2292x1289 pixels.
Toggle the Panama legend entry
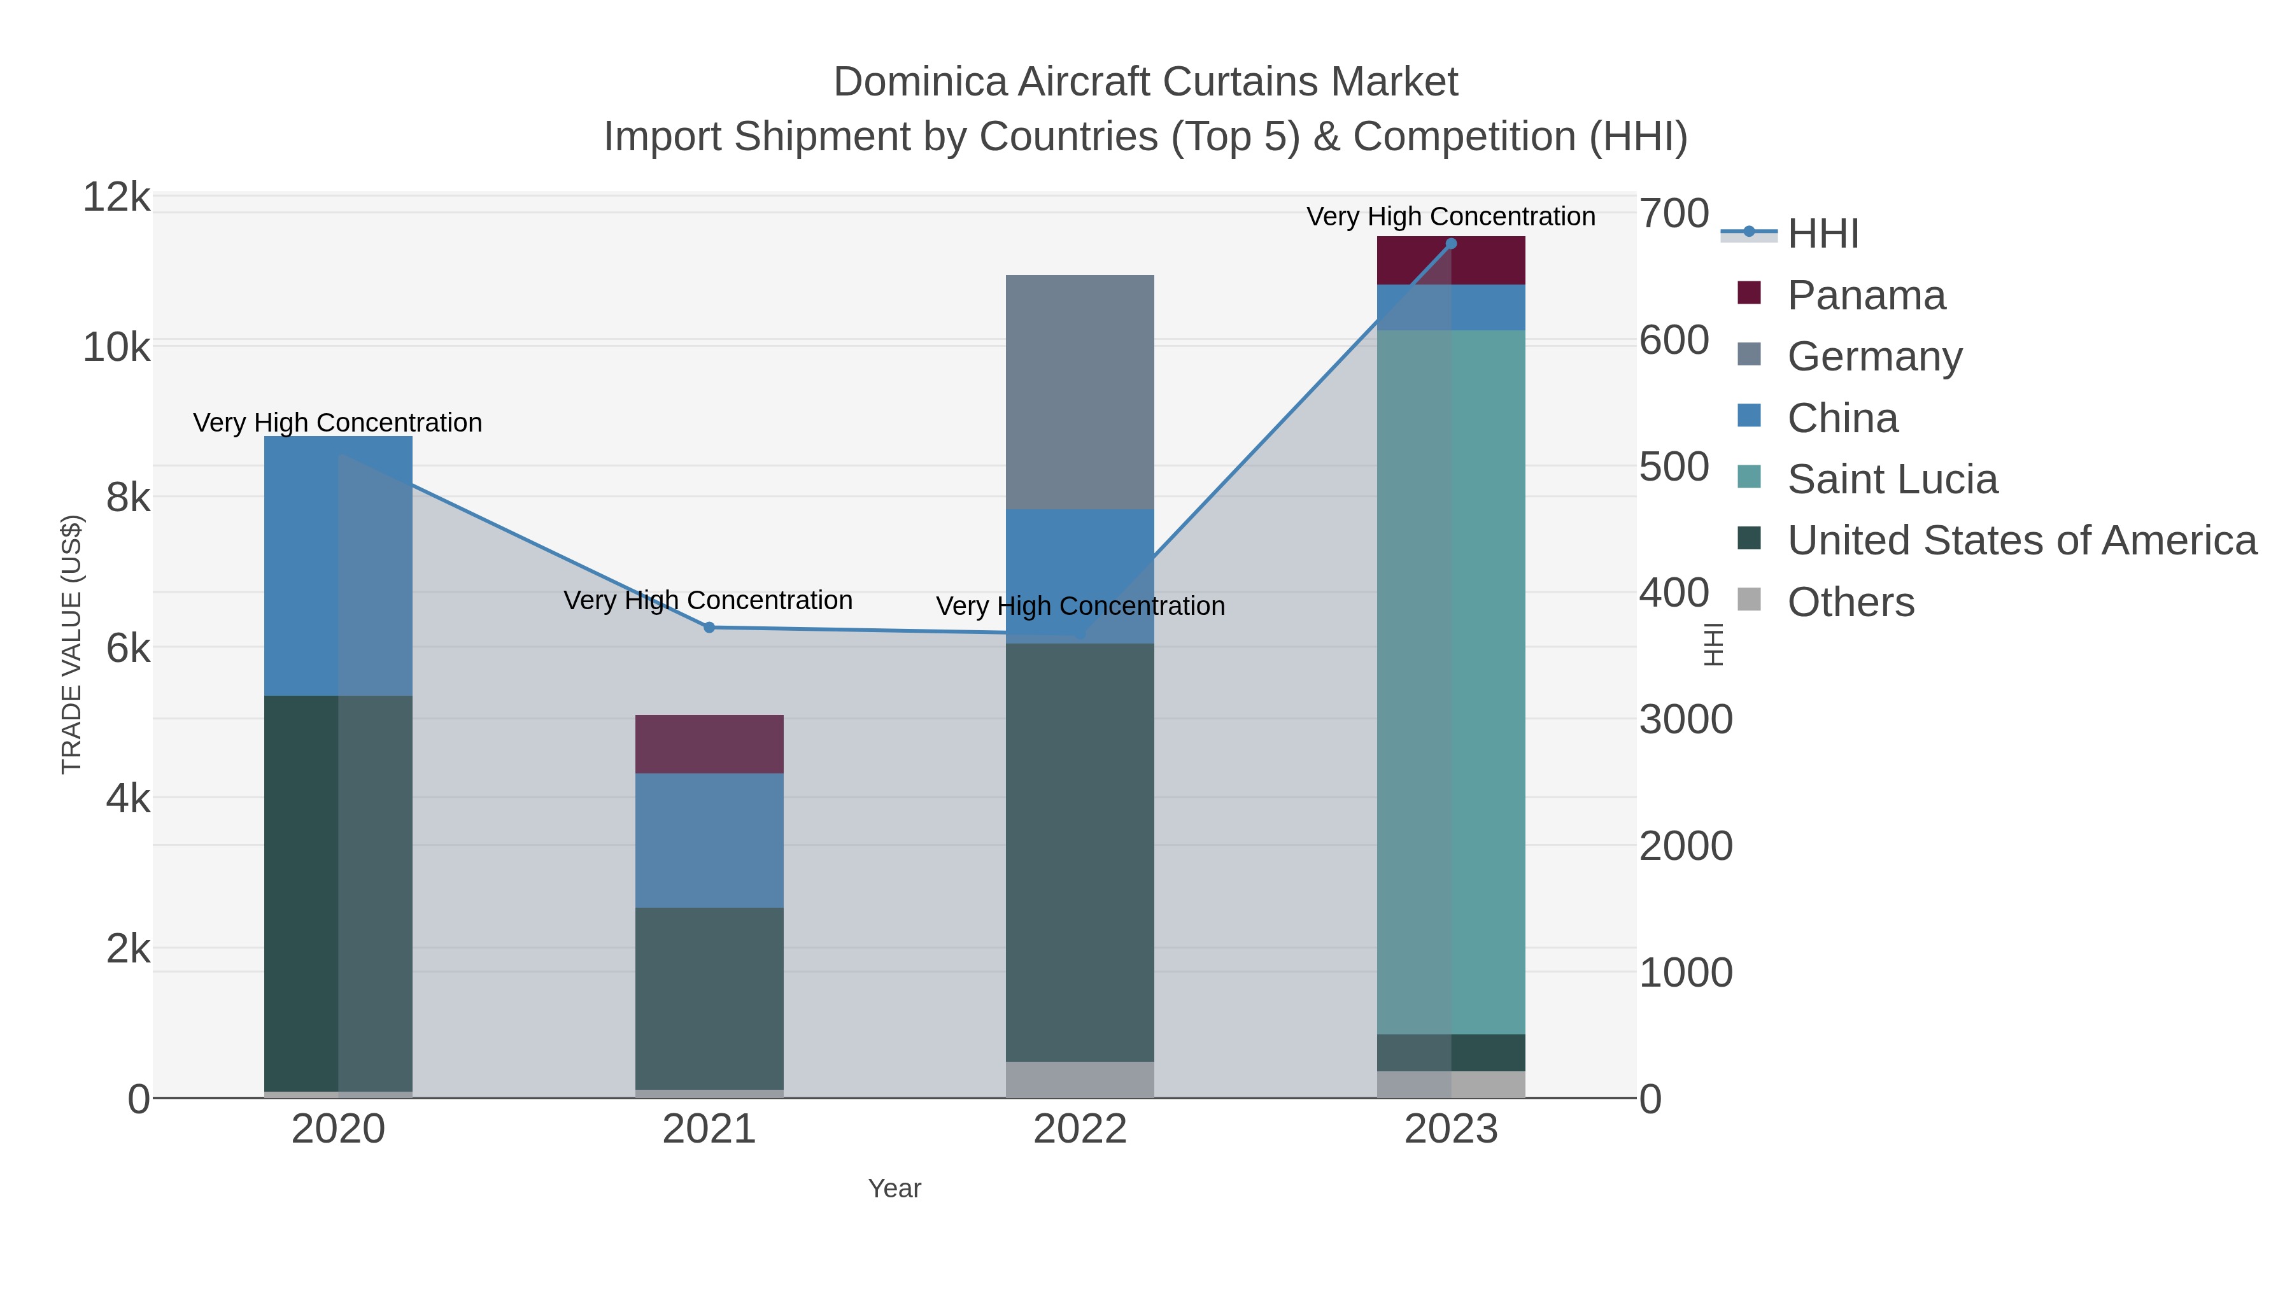click(1841, 295)
